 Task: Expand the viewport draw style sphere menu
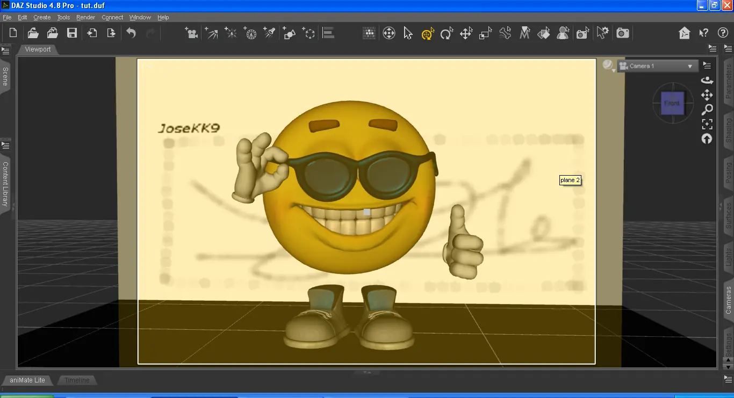click(x=608, y=66)
